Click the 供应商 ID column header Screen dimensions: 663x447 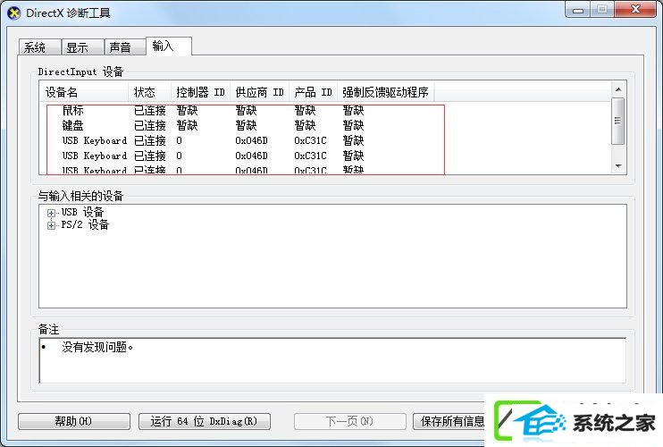click(x=260, y=92)
